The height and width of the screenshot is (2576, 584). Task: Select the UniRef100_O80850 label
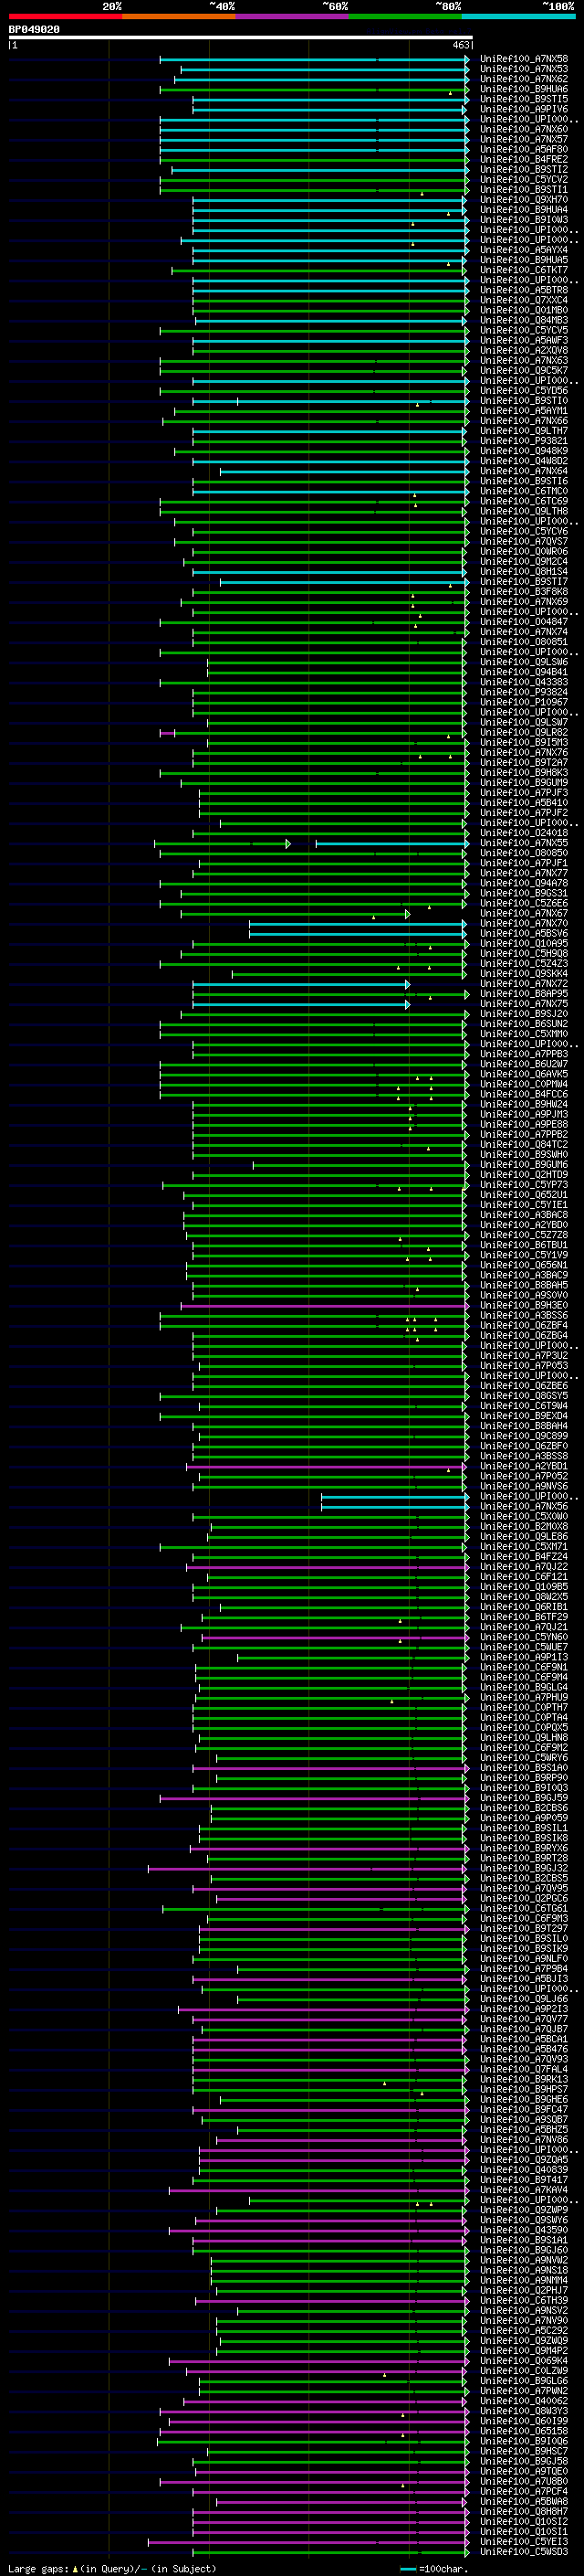click(524, 853)
